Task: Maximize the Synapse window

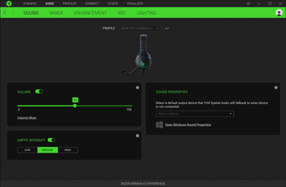Action: point(270,4)
